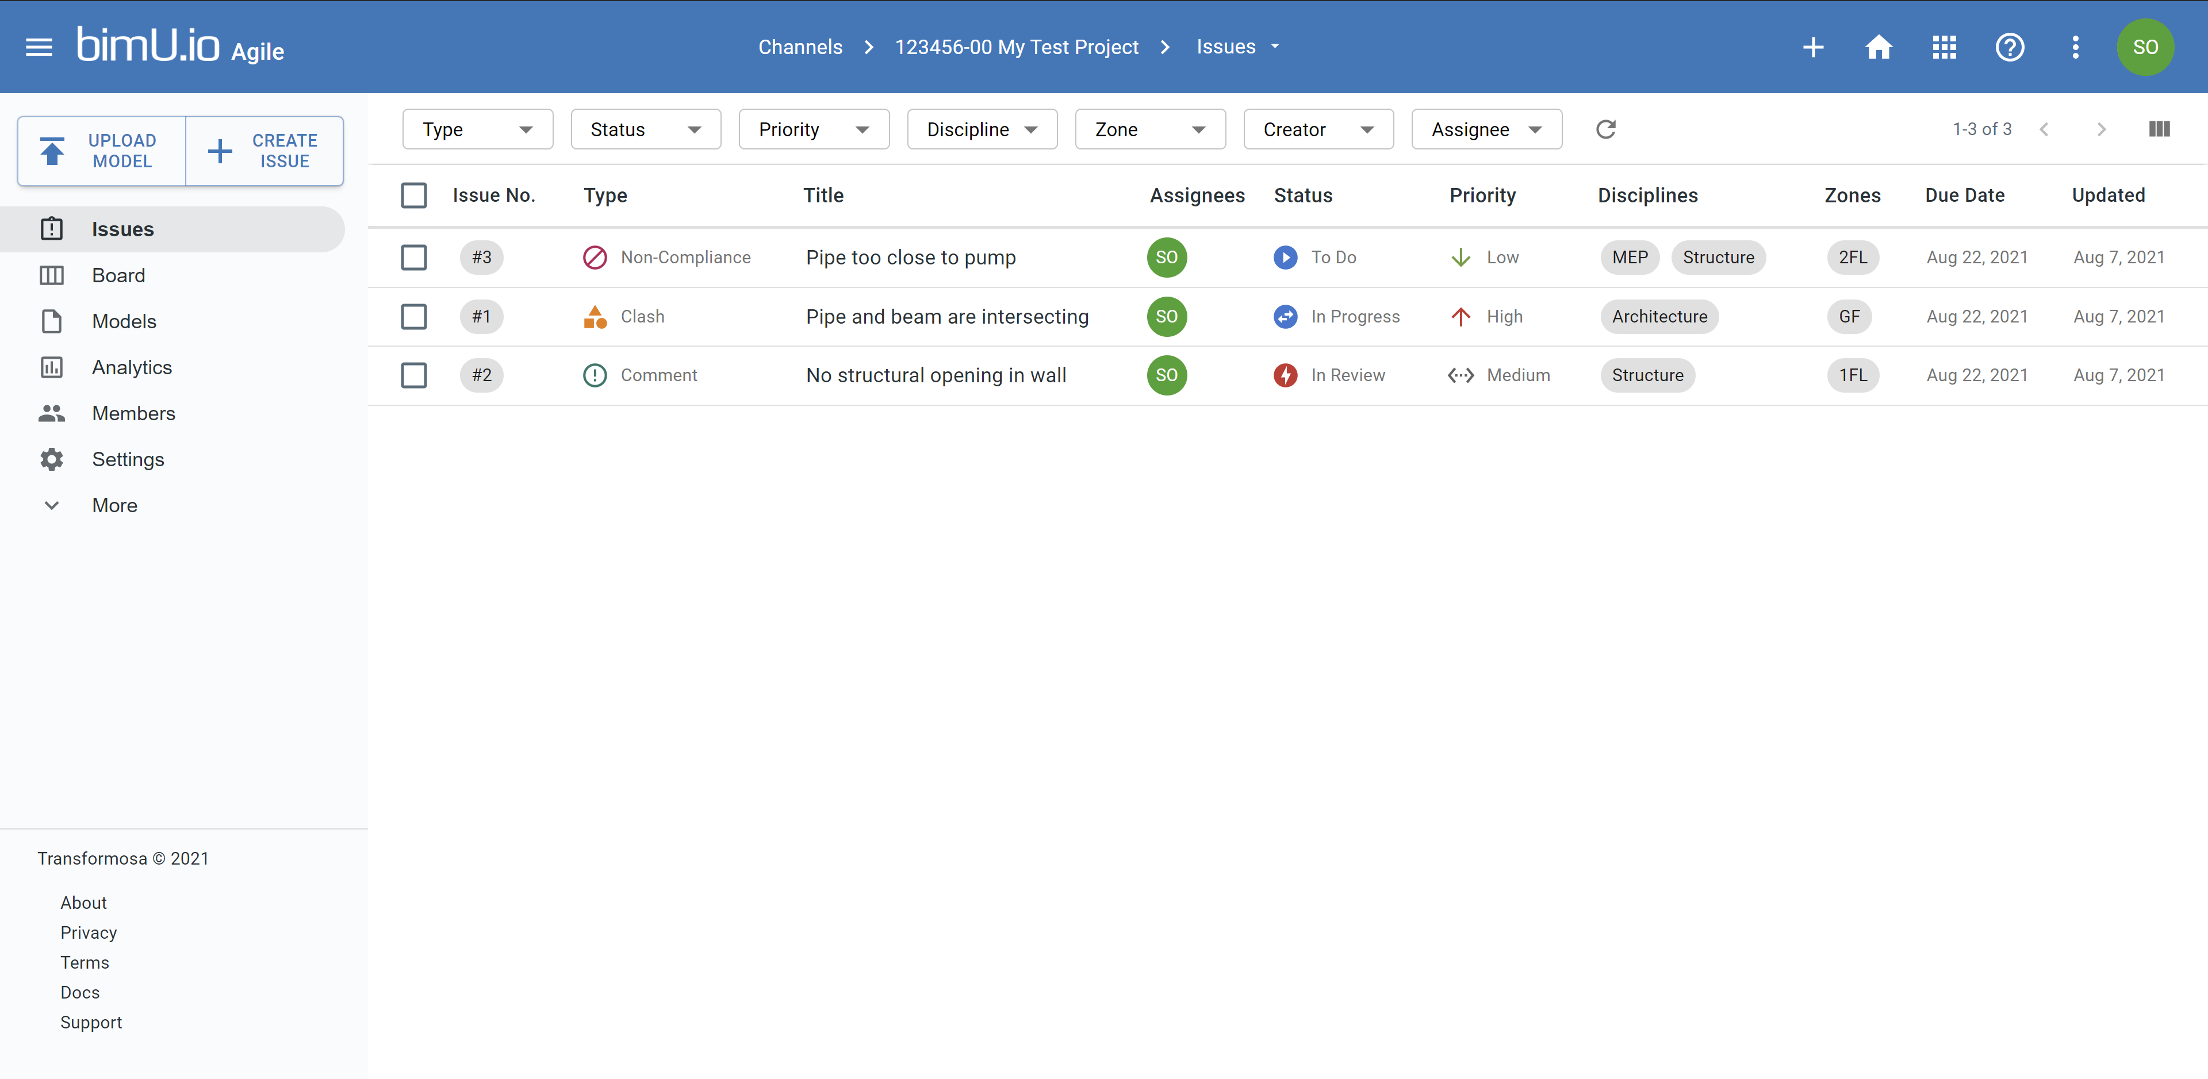The height and width of the screenshot is (1079, 2208).
Task: Open the hamburger navigation menu
Action: pos(39,47)
